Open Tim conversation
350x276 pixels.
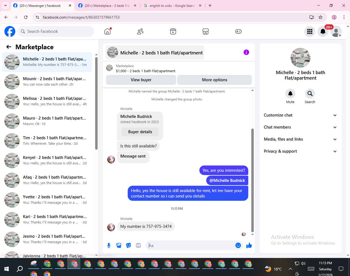[x=47, y=141]
